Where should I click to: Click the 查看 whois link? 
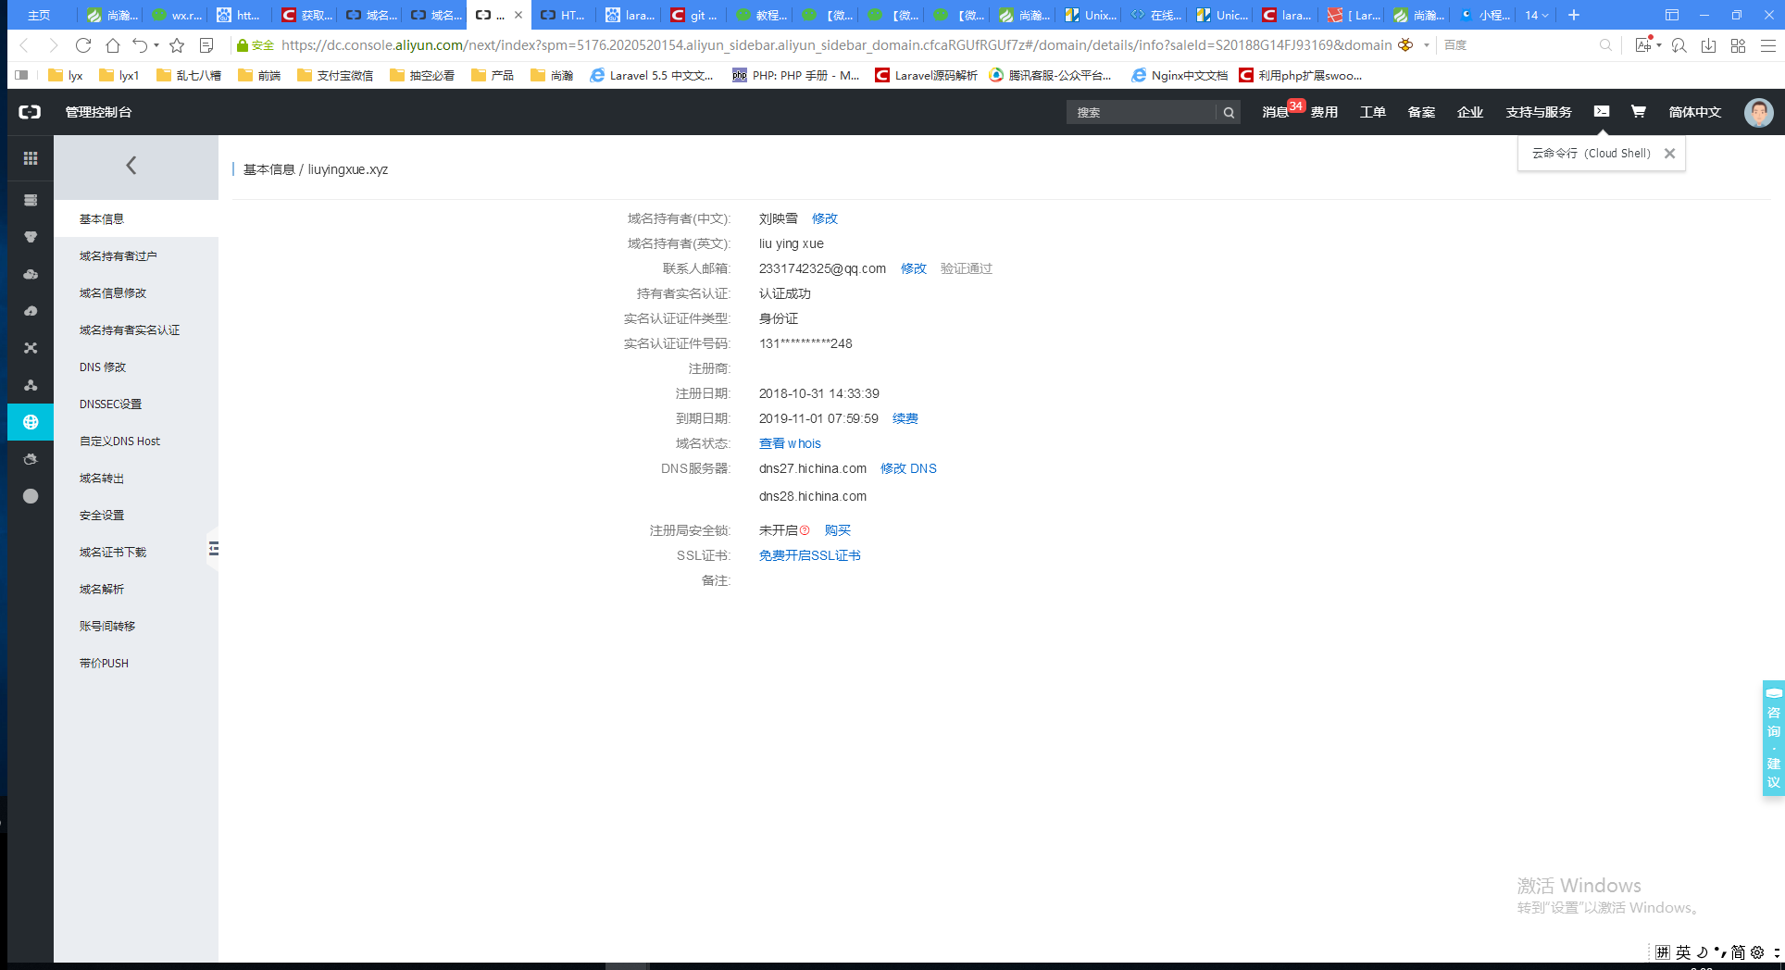coord(790,443)
